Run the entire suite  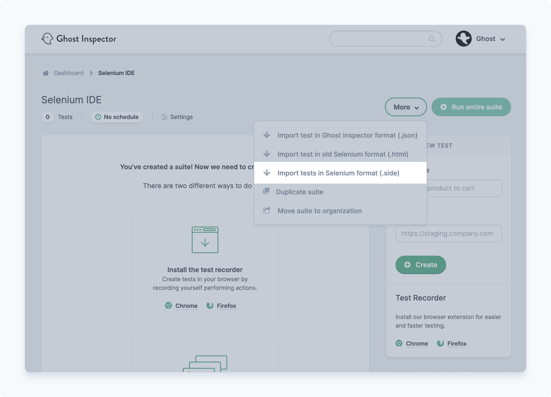(x=471, y=107)
